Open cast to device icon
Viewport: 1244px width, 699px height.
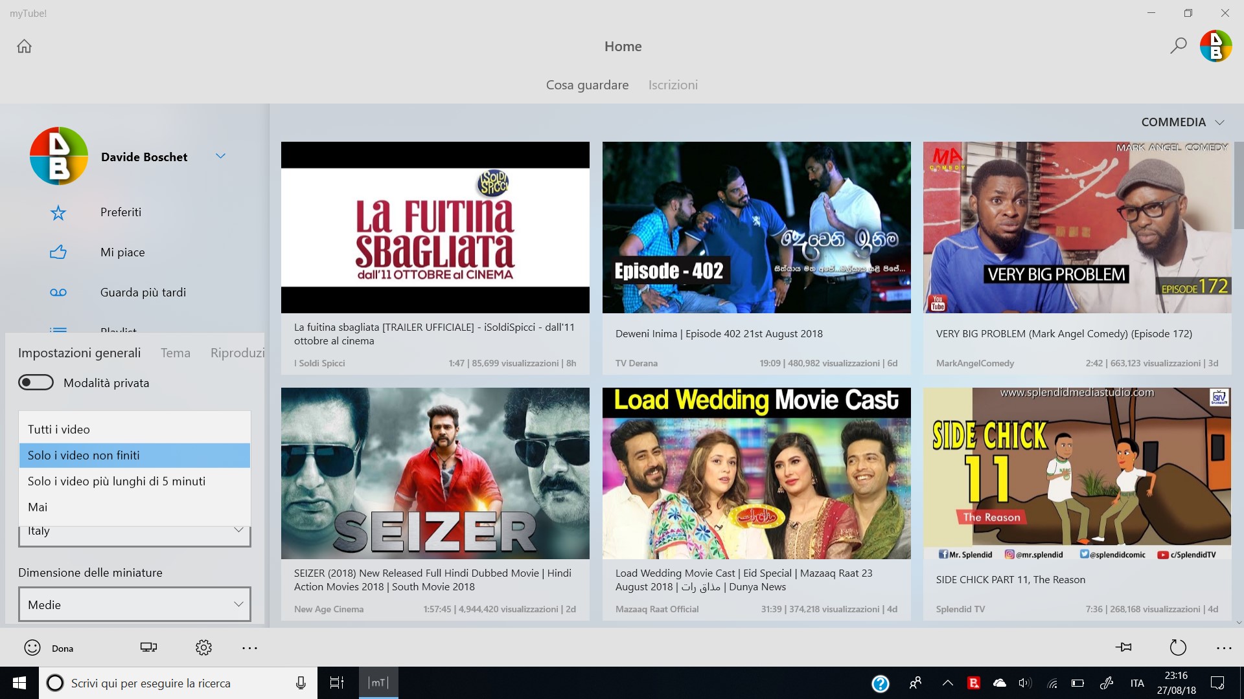[148, 647]
